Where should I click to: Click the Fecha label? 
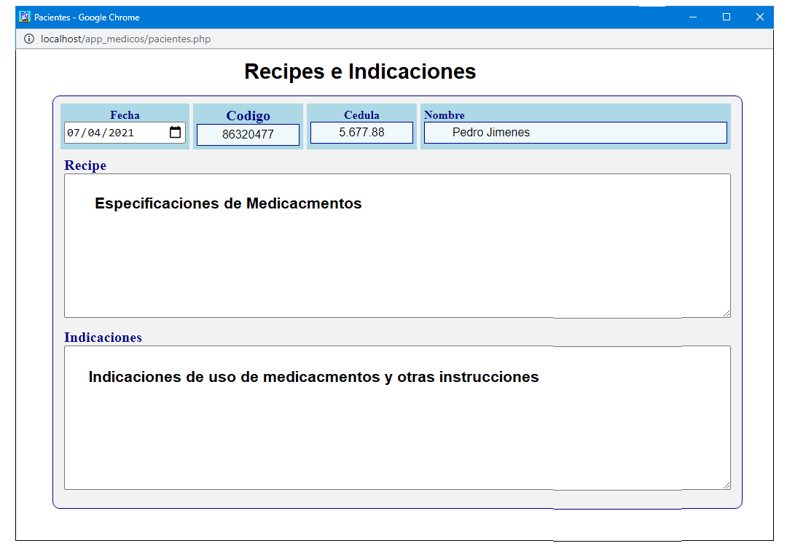[125, 115]
